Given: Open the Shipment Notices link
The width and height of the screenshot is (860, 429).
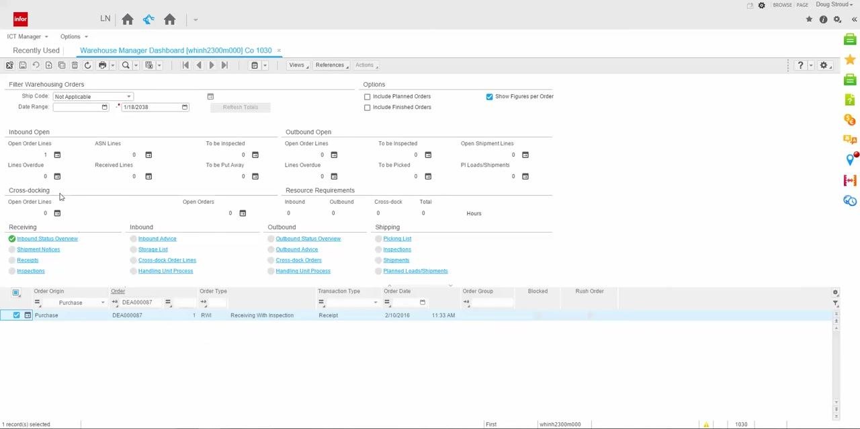Looking at the screenshot, I should tap(38, 249).
